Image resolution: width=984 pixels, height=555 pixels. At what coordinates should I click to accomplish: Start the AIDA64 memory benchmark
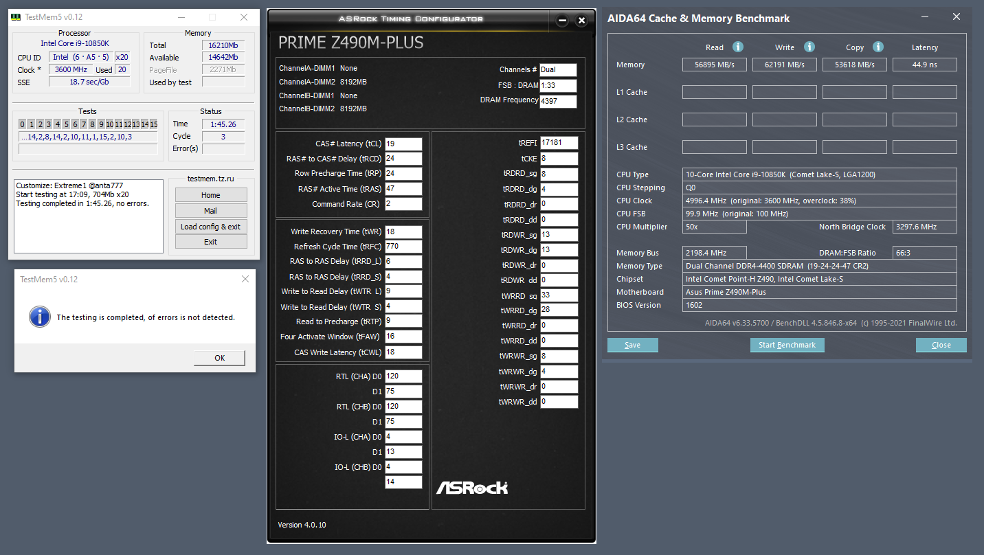[x=787, y=345]
